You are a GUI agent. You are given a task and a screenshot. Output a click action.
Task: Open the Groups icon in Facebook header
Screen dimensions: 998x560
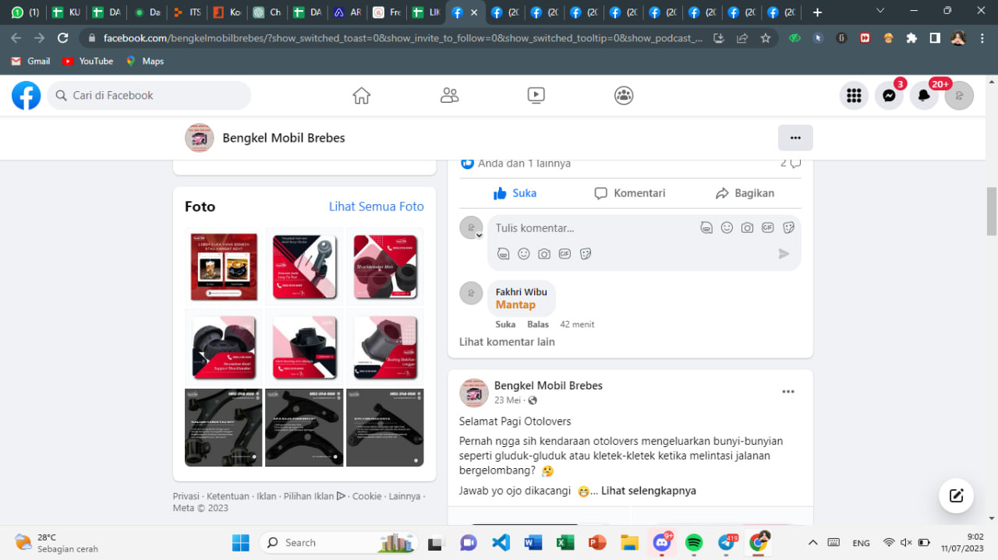624,95
